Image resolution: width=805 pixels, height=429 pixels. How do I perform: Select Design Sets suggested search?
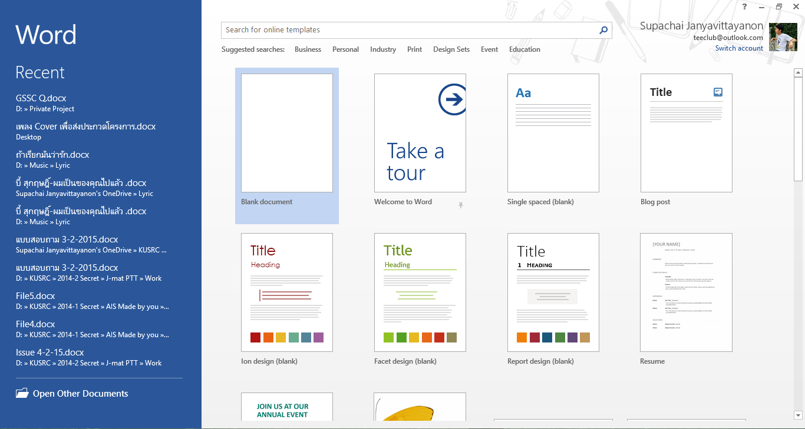[451, 49]
